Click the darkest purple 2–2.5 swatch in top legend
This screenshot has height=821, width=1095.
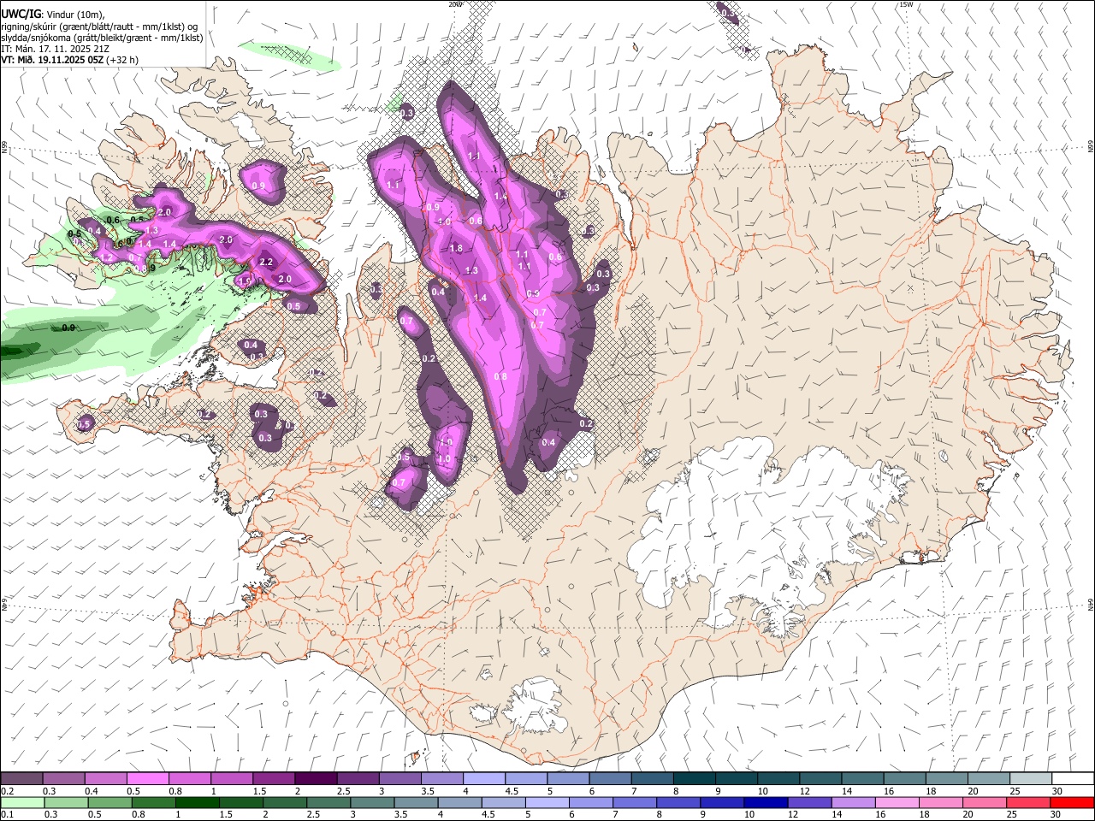316,779
